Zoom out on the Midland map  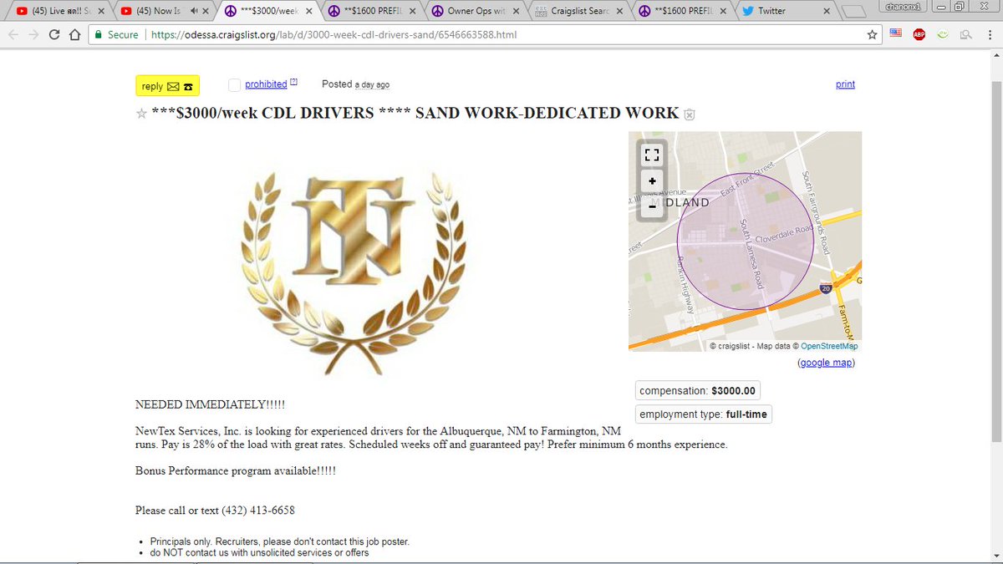[652, 206]
